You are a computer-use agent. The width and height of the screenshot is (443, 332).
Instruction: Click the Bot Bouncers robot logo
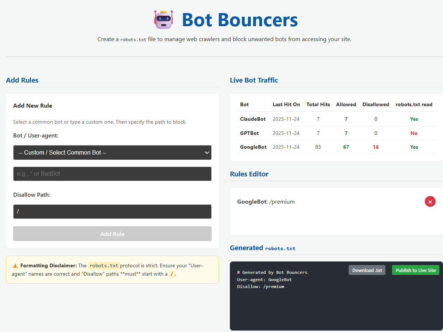click(163, 19)
